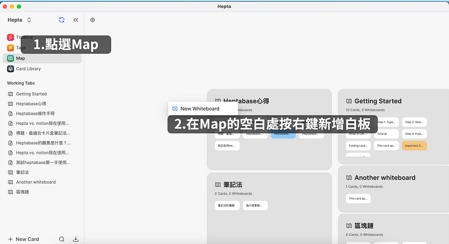Select the Step 4: Fold... card
Image resolution: width=449 pixels, height=244 pixels.
[x=414, y=134]
